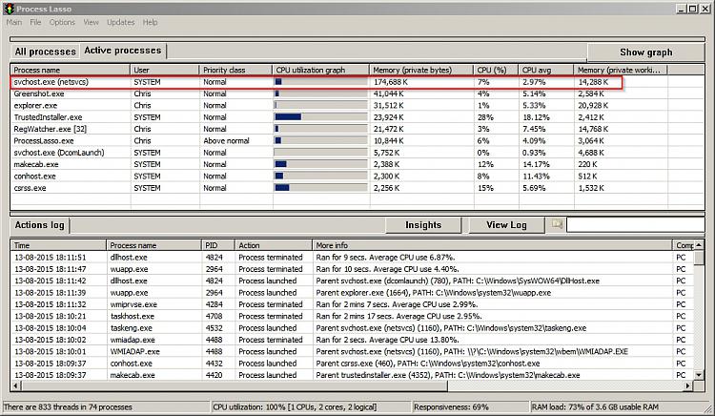
Task: Click the Insights button
Action: tap(423, 225)
